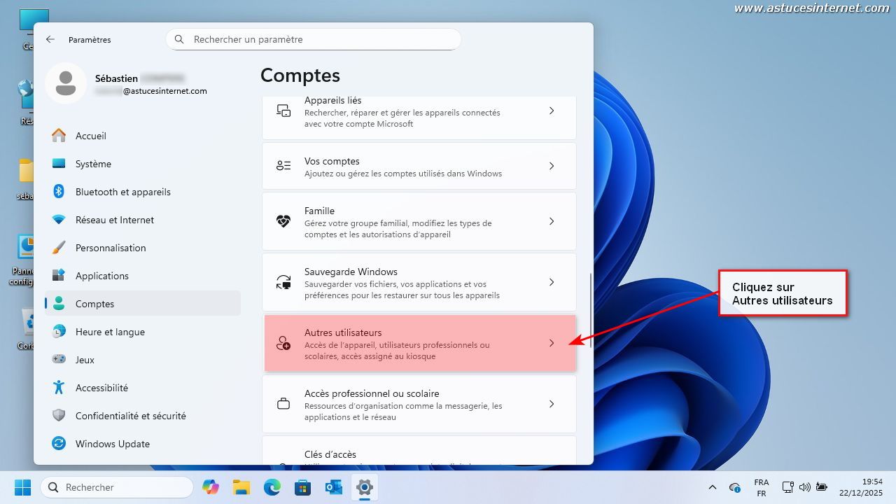The image size is (896, 504).
Task: Go to Bluetooth et appareils
Action: [122, 192]
